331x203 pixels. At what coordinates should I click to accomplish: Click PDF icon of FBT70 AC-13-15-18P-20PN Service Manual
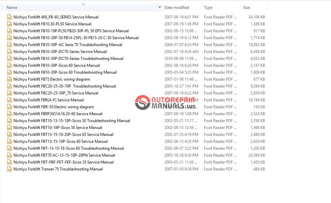click(x=9, y=155)
